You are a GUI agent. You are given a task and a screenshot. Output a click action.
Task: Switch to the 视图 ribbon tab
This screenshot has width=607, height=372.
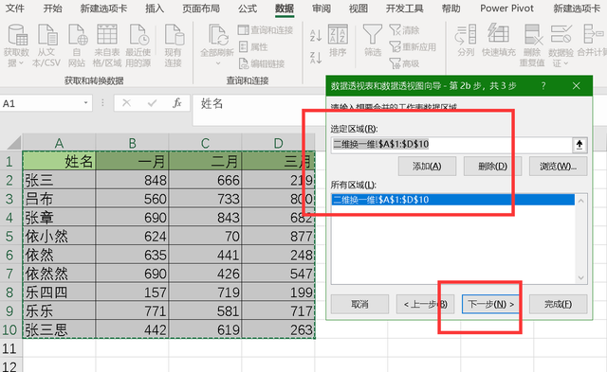point(359,9)
